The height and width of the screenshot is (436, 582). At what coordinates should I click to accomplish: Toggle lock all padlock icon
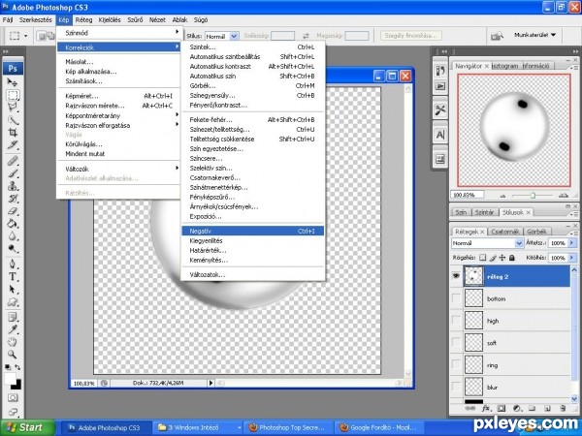(x=512, y=258)
